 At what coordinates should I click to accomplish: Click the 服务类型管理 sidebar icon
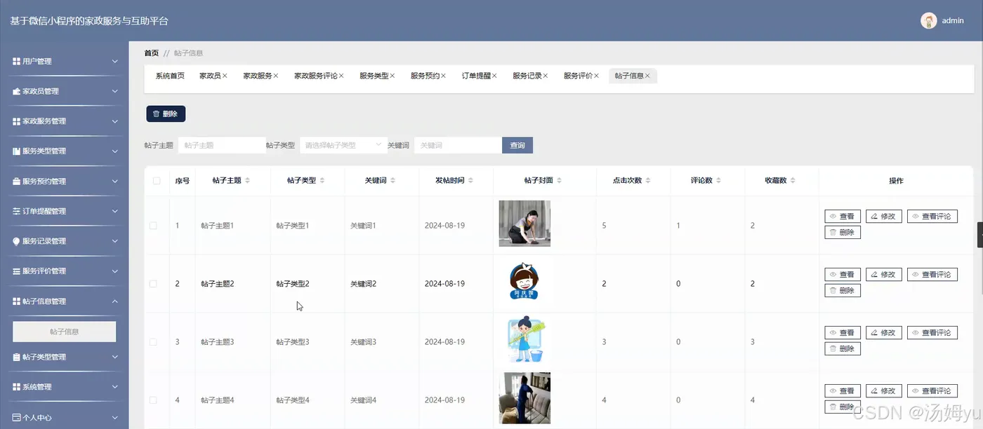click(16, 151)
